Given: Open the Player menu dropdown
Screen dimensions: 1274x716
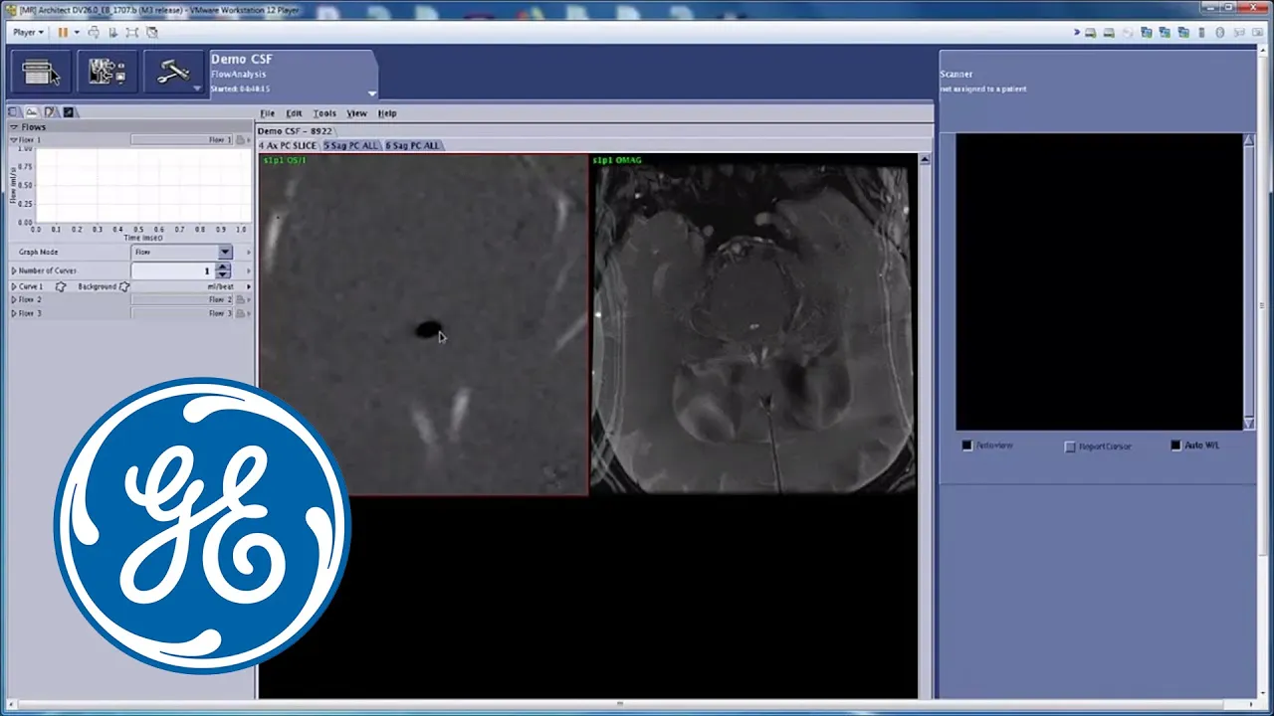Looking at the screenshot, I should coord(28,33).
